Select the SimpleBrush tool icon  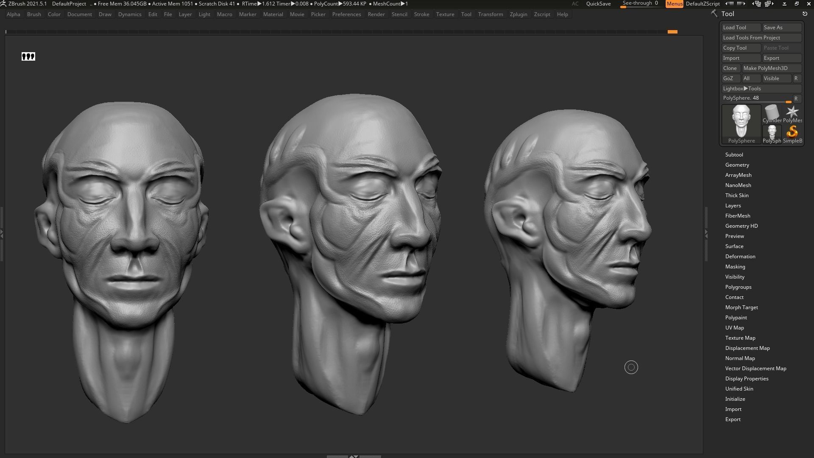[x=792, y=135]
